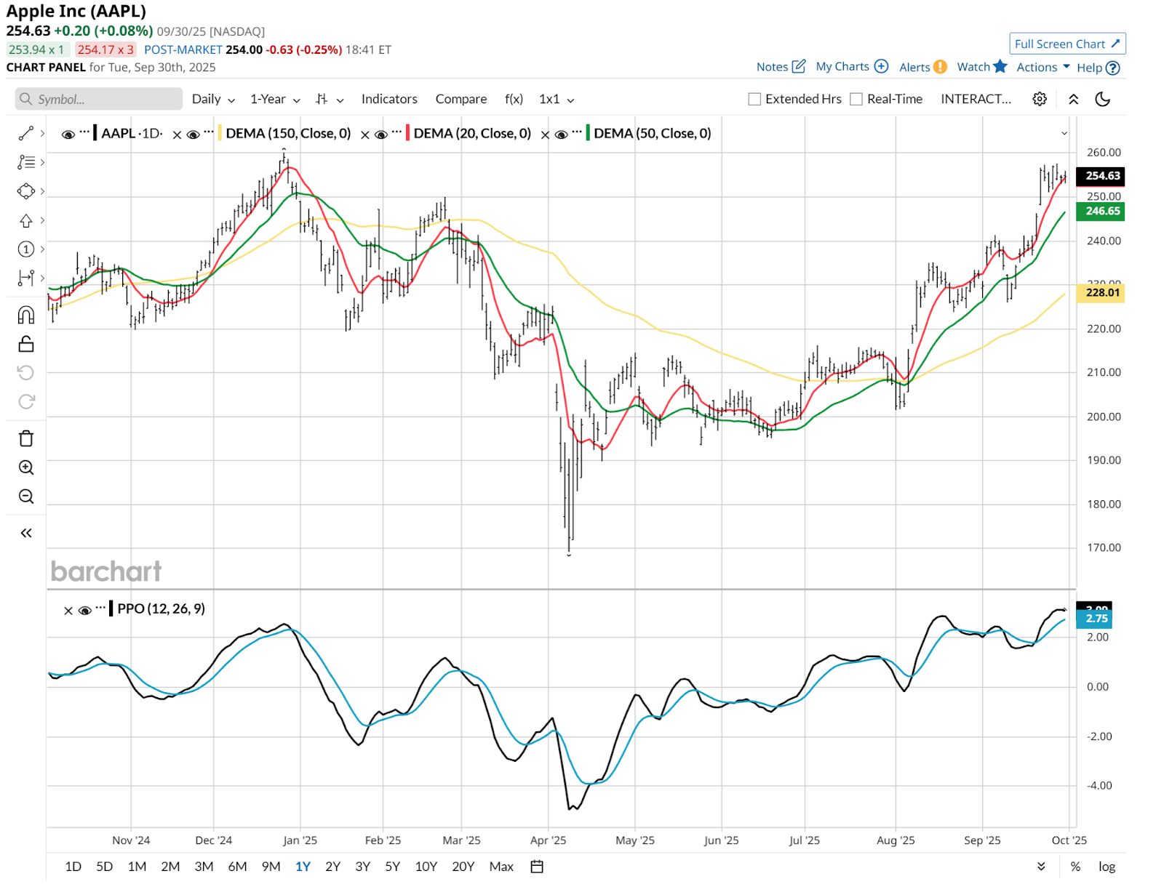This screenshot has width=1164, height=884.
Task: Select the up arrow marker tool
Action: [x=25, y=220]
